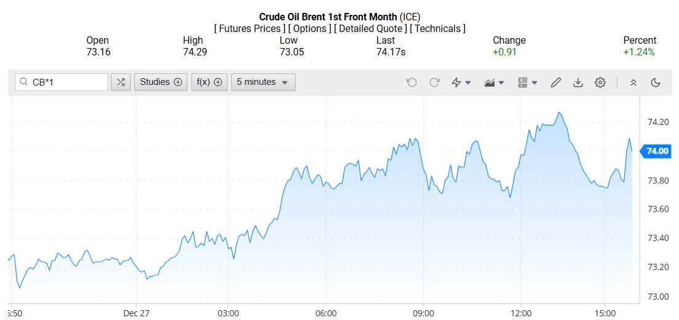Open the chart layout template dropdown
This screenshot has height=320, width=679.
[527, 82]
